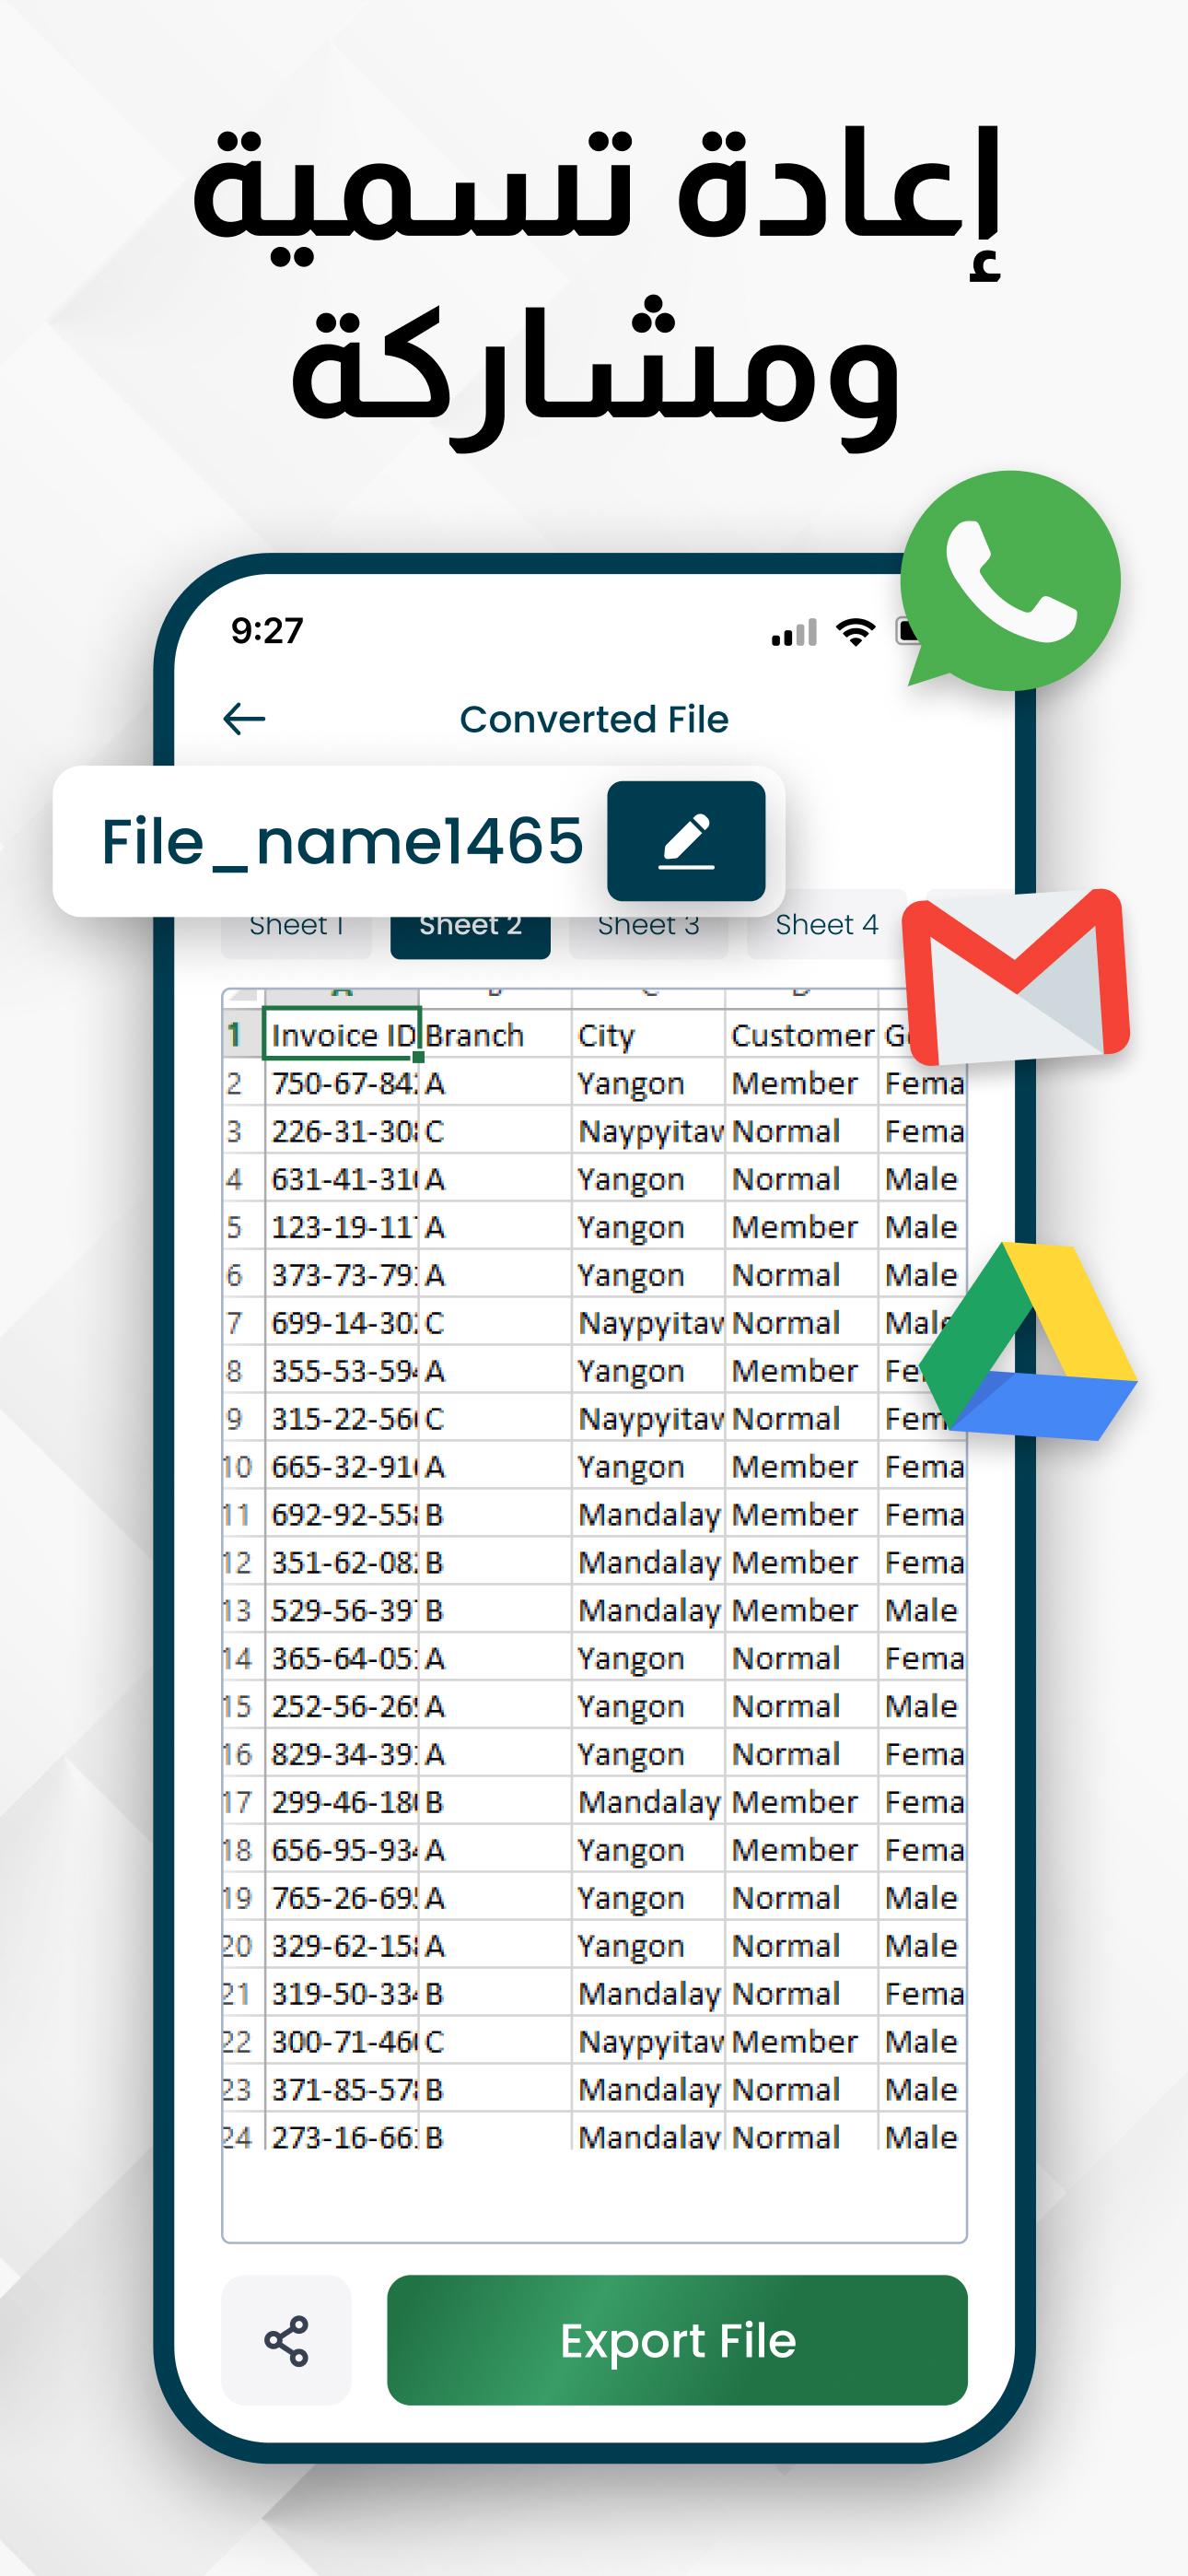Select cell 656-95-93 in row 18
This screenshot has height=2576, width=1188.
[341, 1850]
